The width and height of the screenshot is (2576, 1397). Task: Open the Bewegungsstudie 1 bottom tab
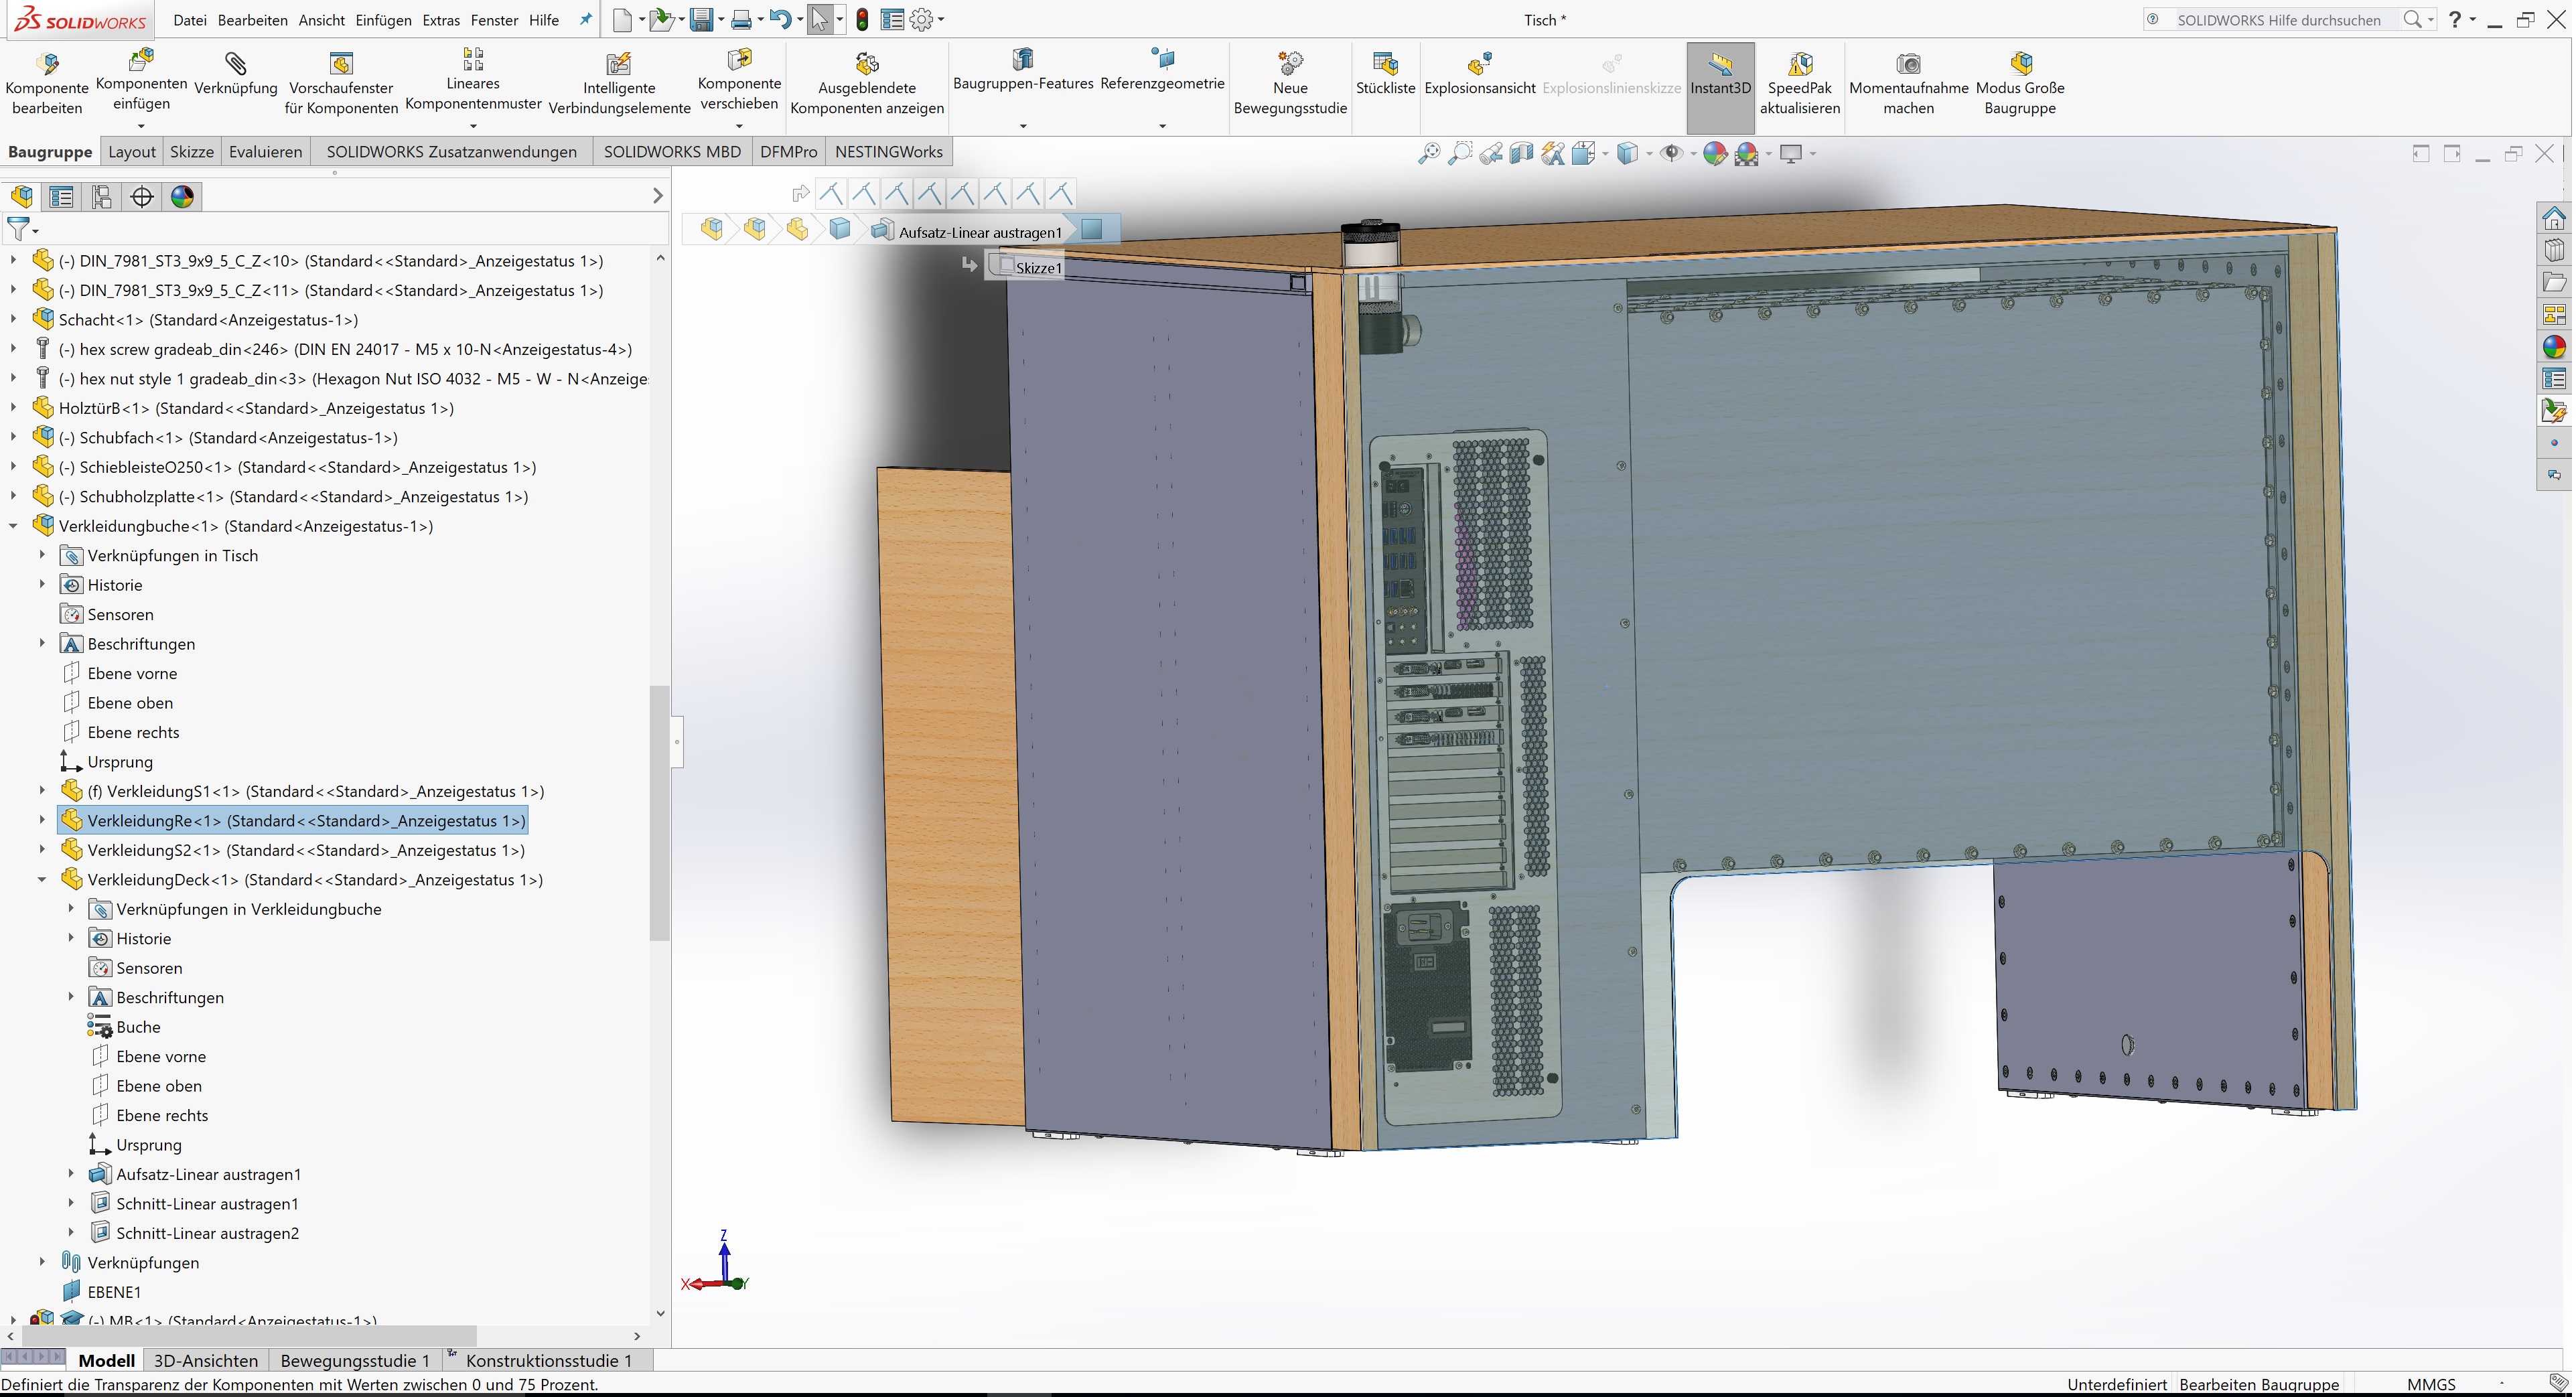[x=354, y=1360]
